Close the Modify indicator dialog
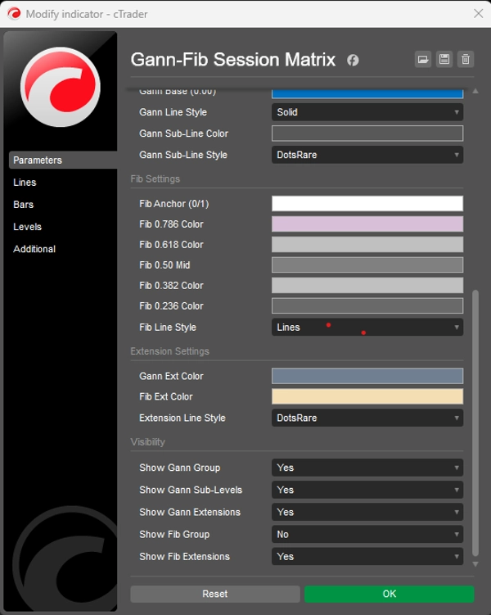 478,14
